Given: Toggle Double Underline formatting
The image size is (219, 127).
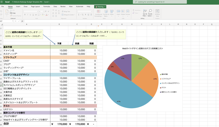Looking at the screenshot, I should point(33,14).
